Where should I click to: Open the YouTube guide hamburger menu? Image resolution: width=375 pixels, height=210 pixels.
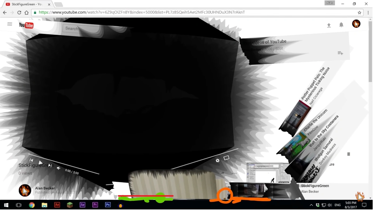[x=10, y=24]
